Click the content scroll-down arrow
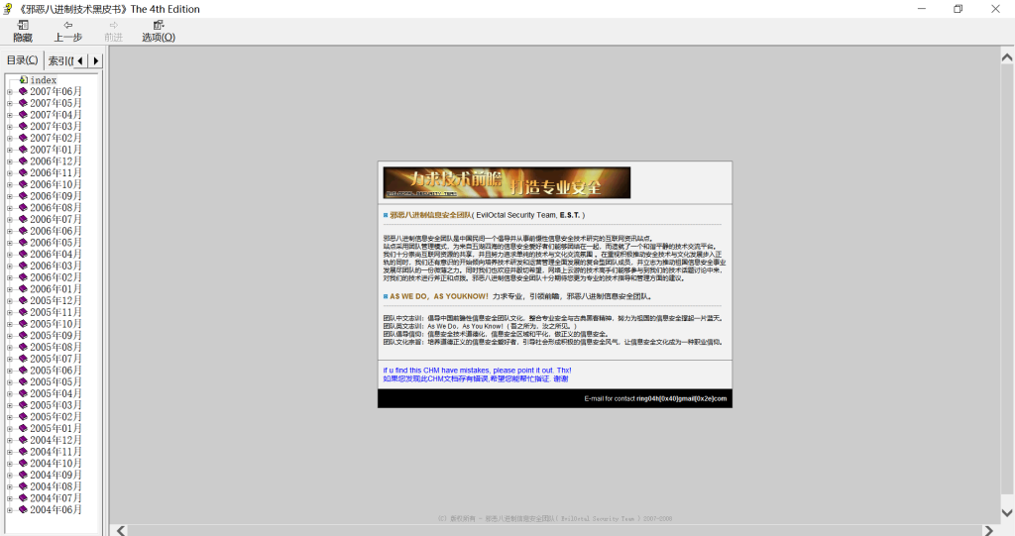 coord(1007,512)
